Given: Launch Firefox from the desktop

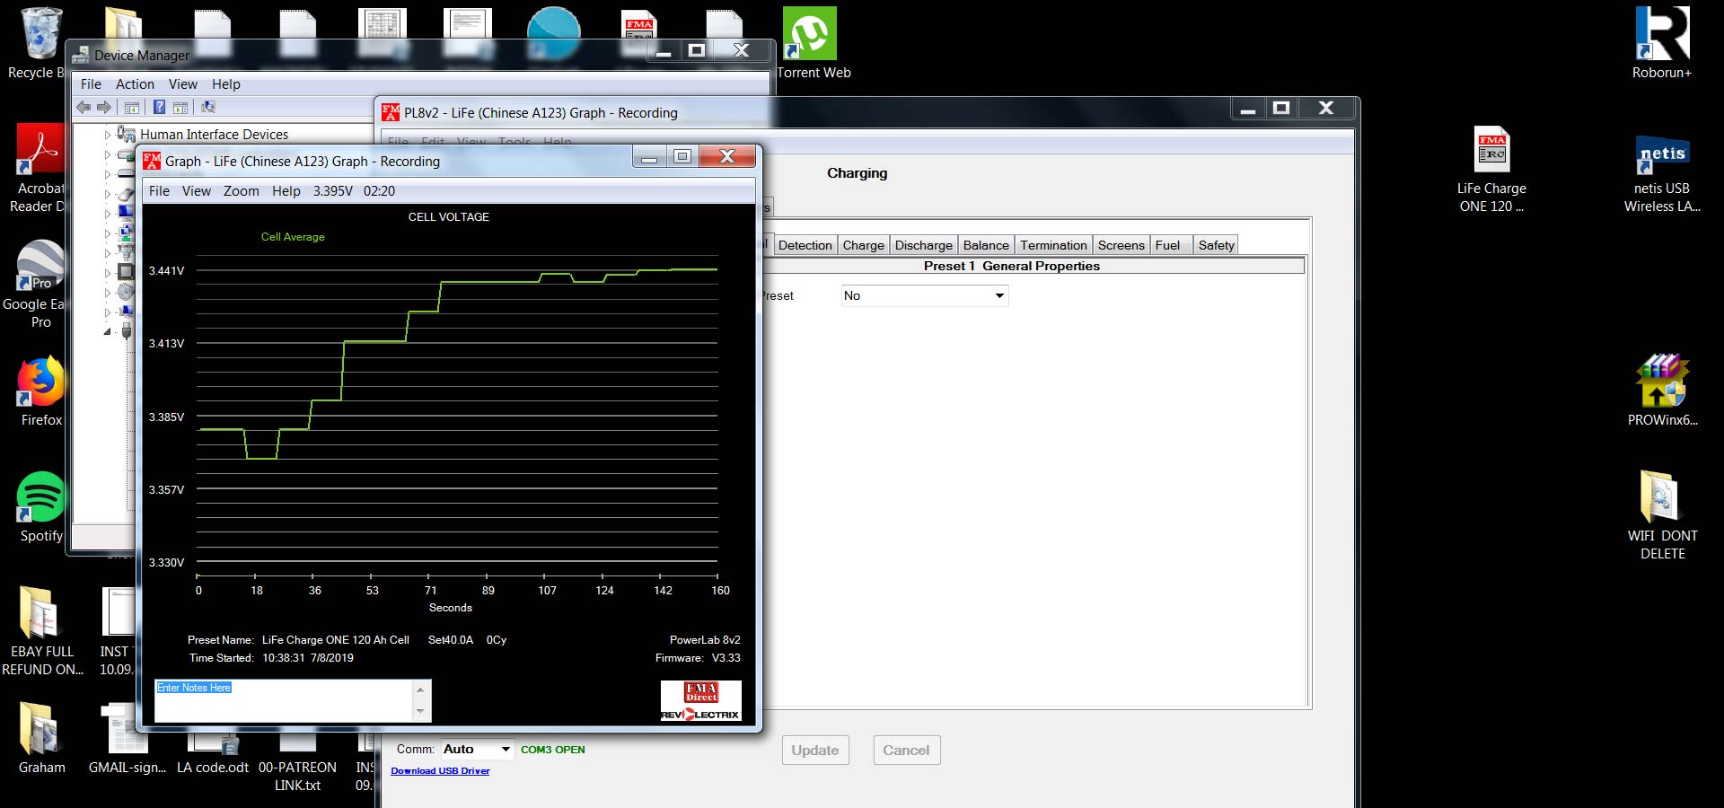Looking at the screenshot, I should [40, 383].
